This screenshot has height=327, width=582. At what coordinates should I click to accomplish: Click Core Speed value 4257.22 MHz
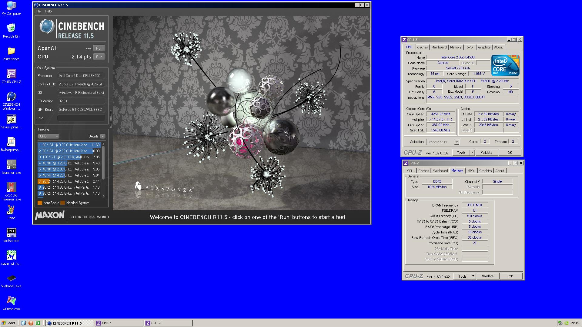[440, 114]
